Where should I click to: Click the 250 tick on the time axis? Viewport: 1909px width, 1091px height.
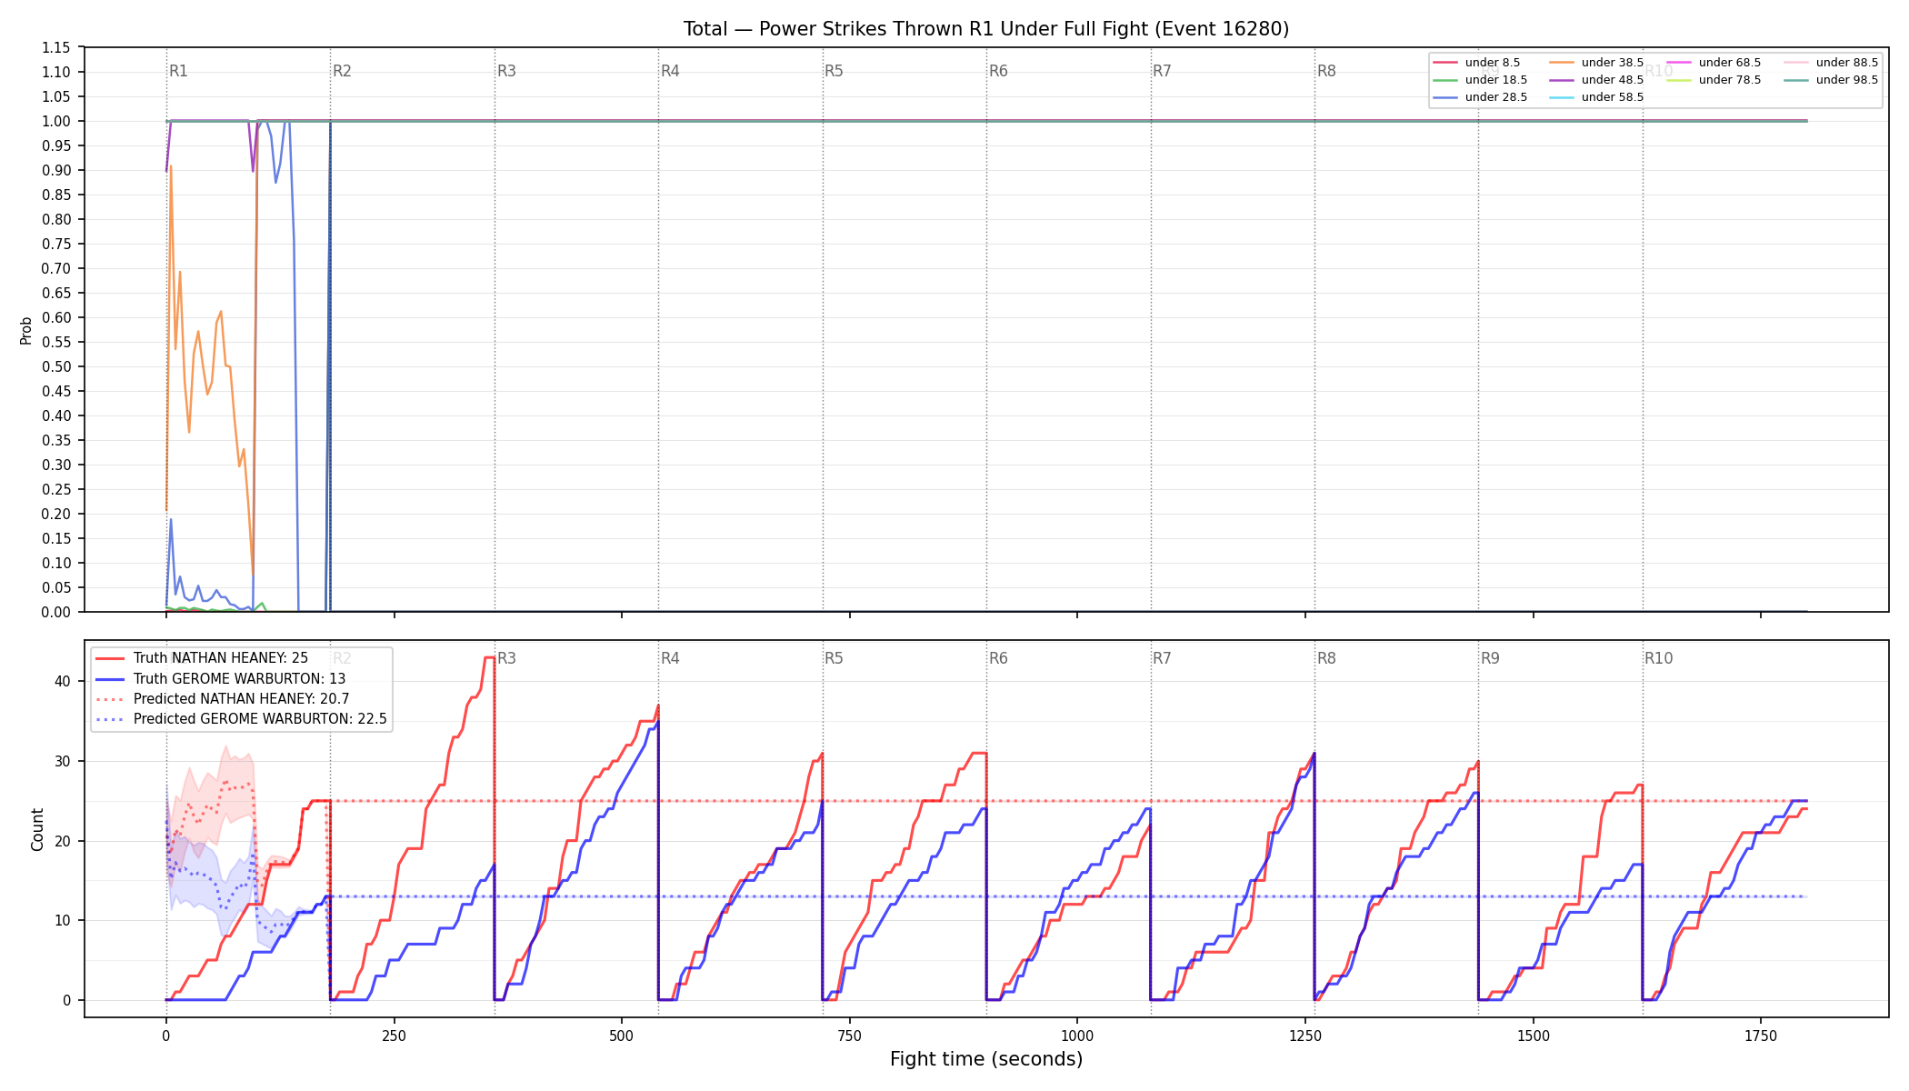pos(394,1036)
